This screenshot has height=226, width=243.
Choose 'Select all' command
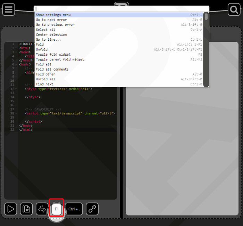click(x=119, y=30)
